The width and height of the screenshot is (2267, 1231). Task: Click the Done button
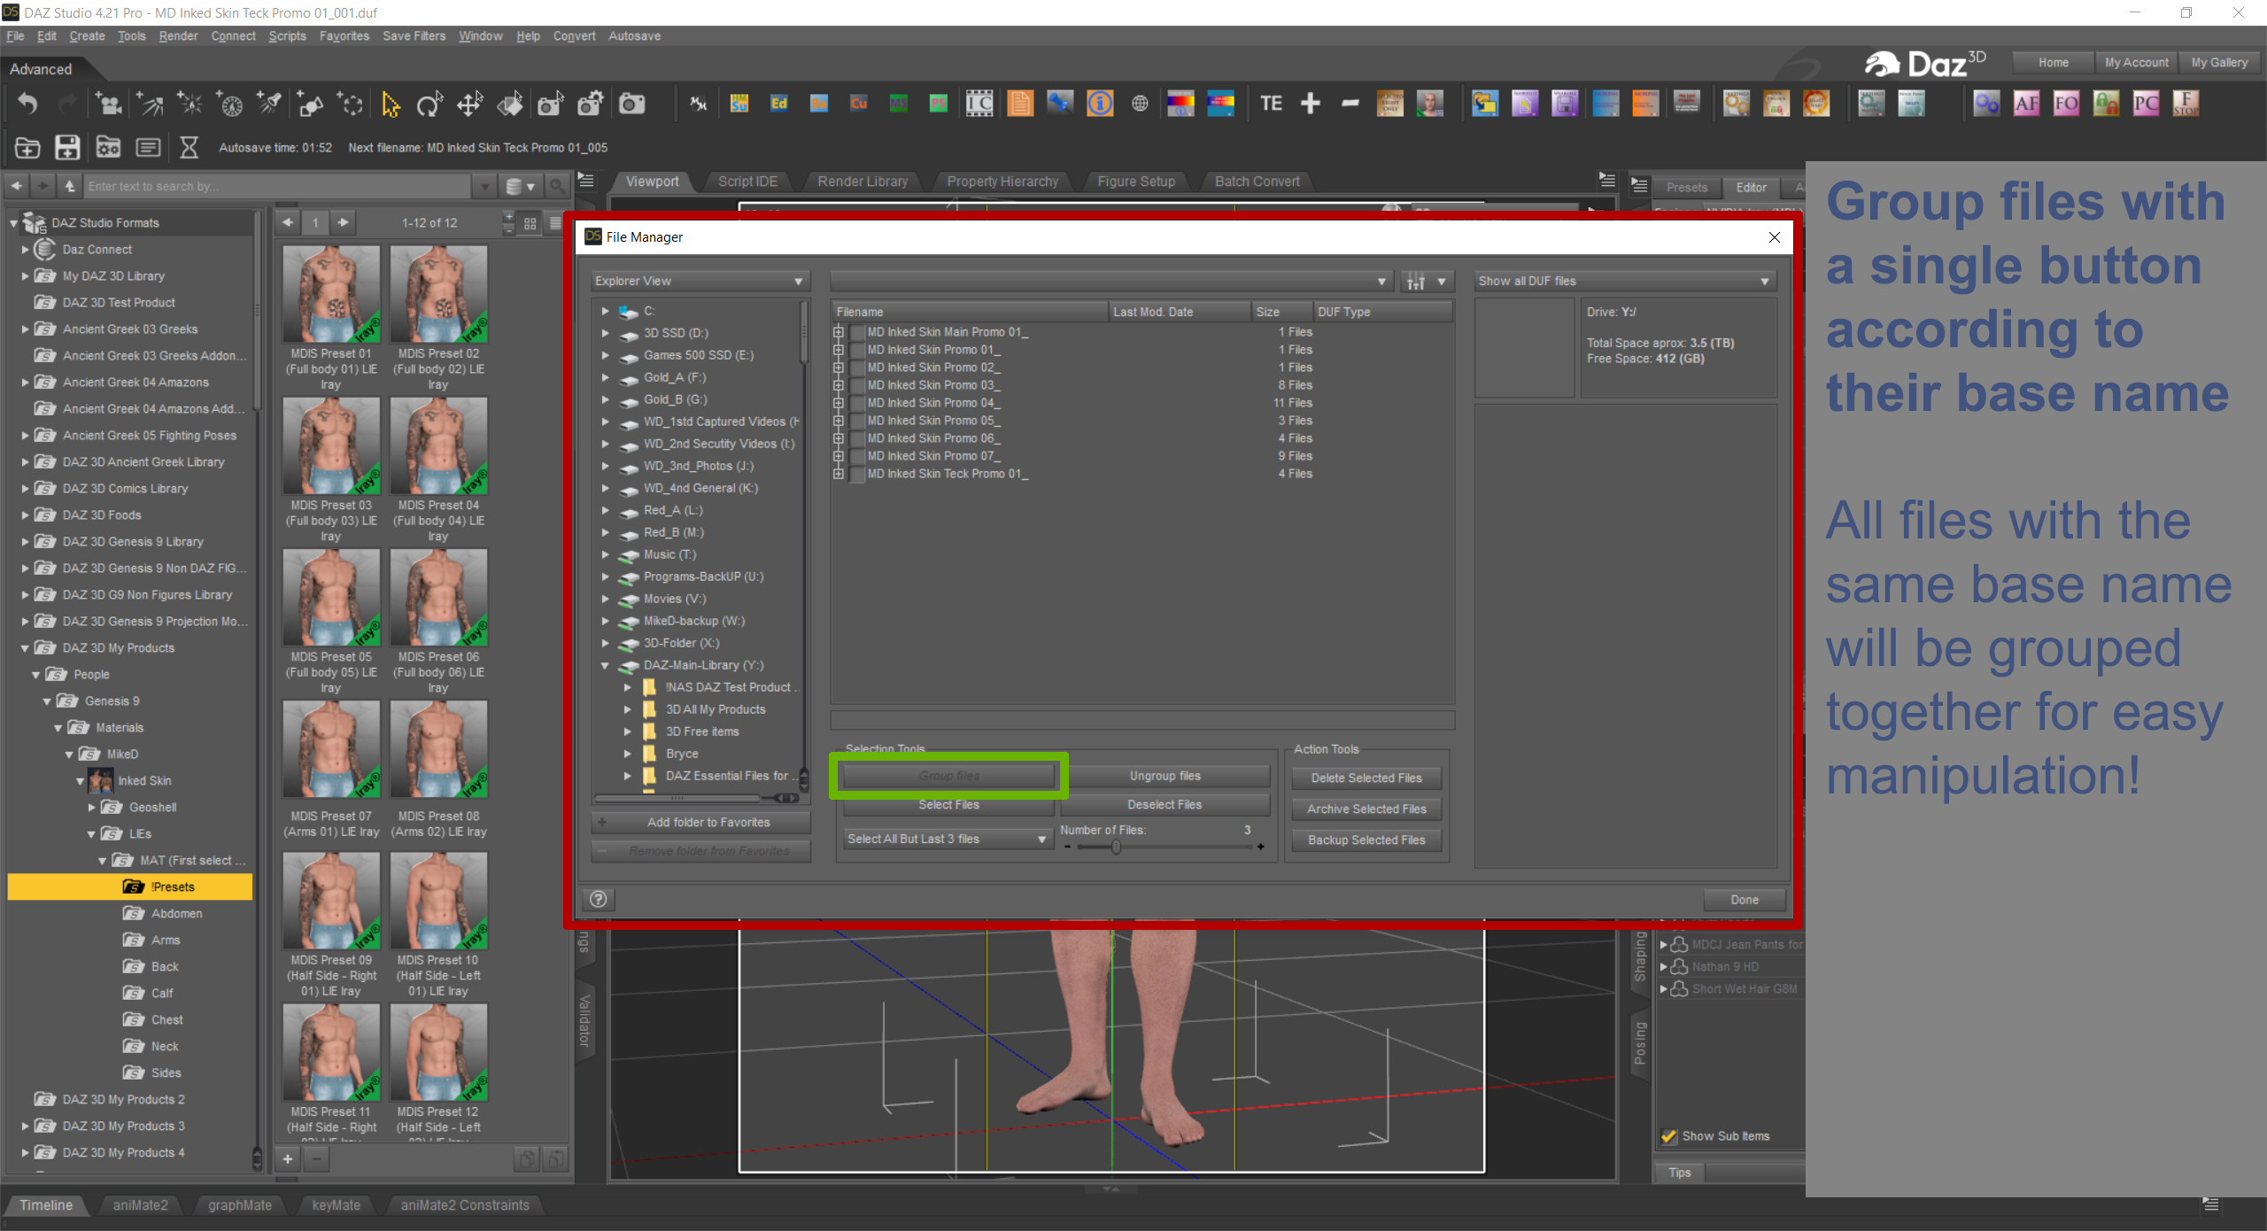[x=1745, y=900]
